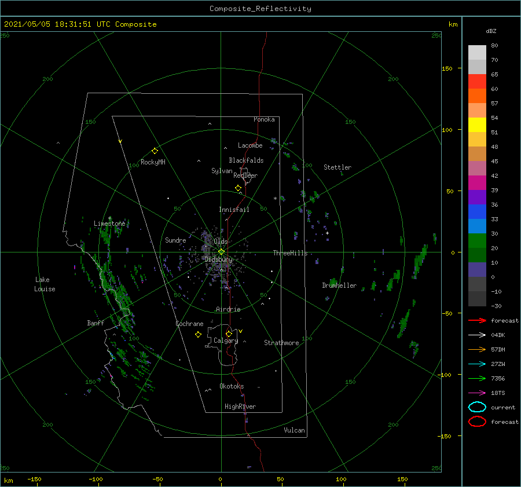The height and width of the screenshot is (487, 521).
Task: Click the green echo band near Drumheller
Action: (x=333, y=282)
